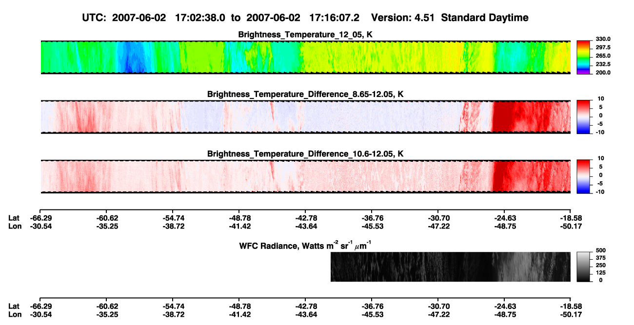This screenshot has height=325, width=634.
Task: Click the -18.58 latitude on the upper axis
Action: click(x=571, y=218)
